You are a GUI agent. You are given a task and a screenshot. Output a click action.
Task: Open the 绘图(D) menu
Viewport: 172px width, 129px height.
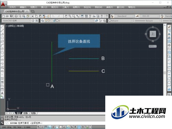click(76, 7)
